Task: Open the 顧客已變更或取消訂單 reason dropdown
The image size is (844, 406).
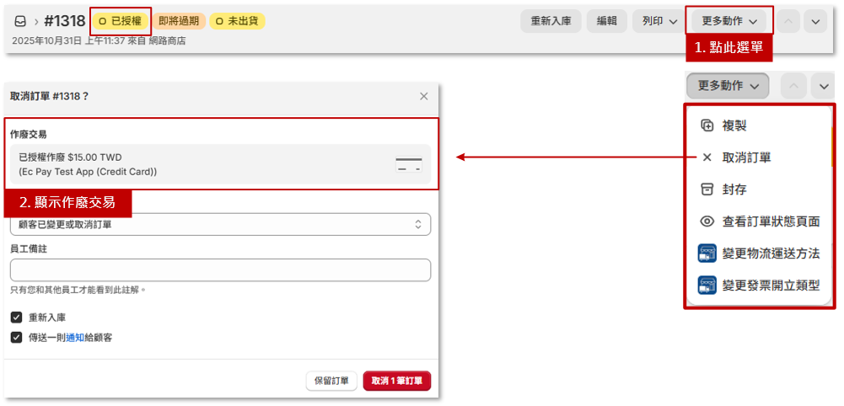Action: pyautogui.click(x=220, y=224)
